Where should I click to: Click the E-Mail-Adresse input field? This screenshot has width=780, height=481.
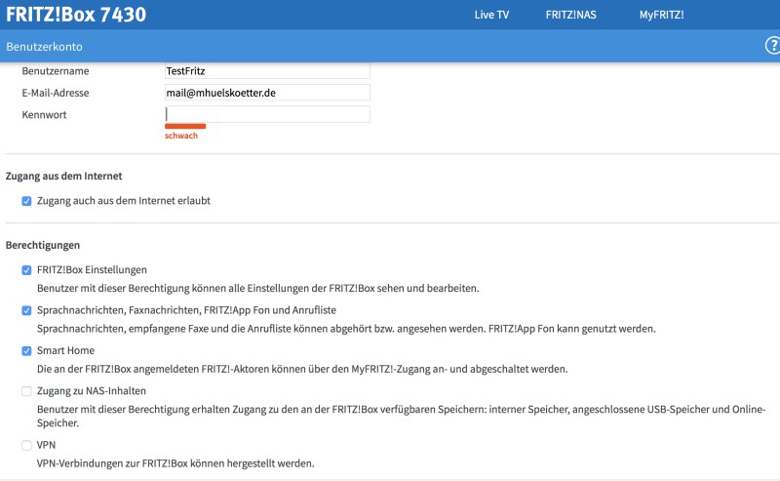coord(267,93)
